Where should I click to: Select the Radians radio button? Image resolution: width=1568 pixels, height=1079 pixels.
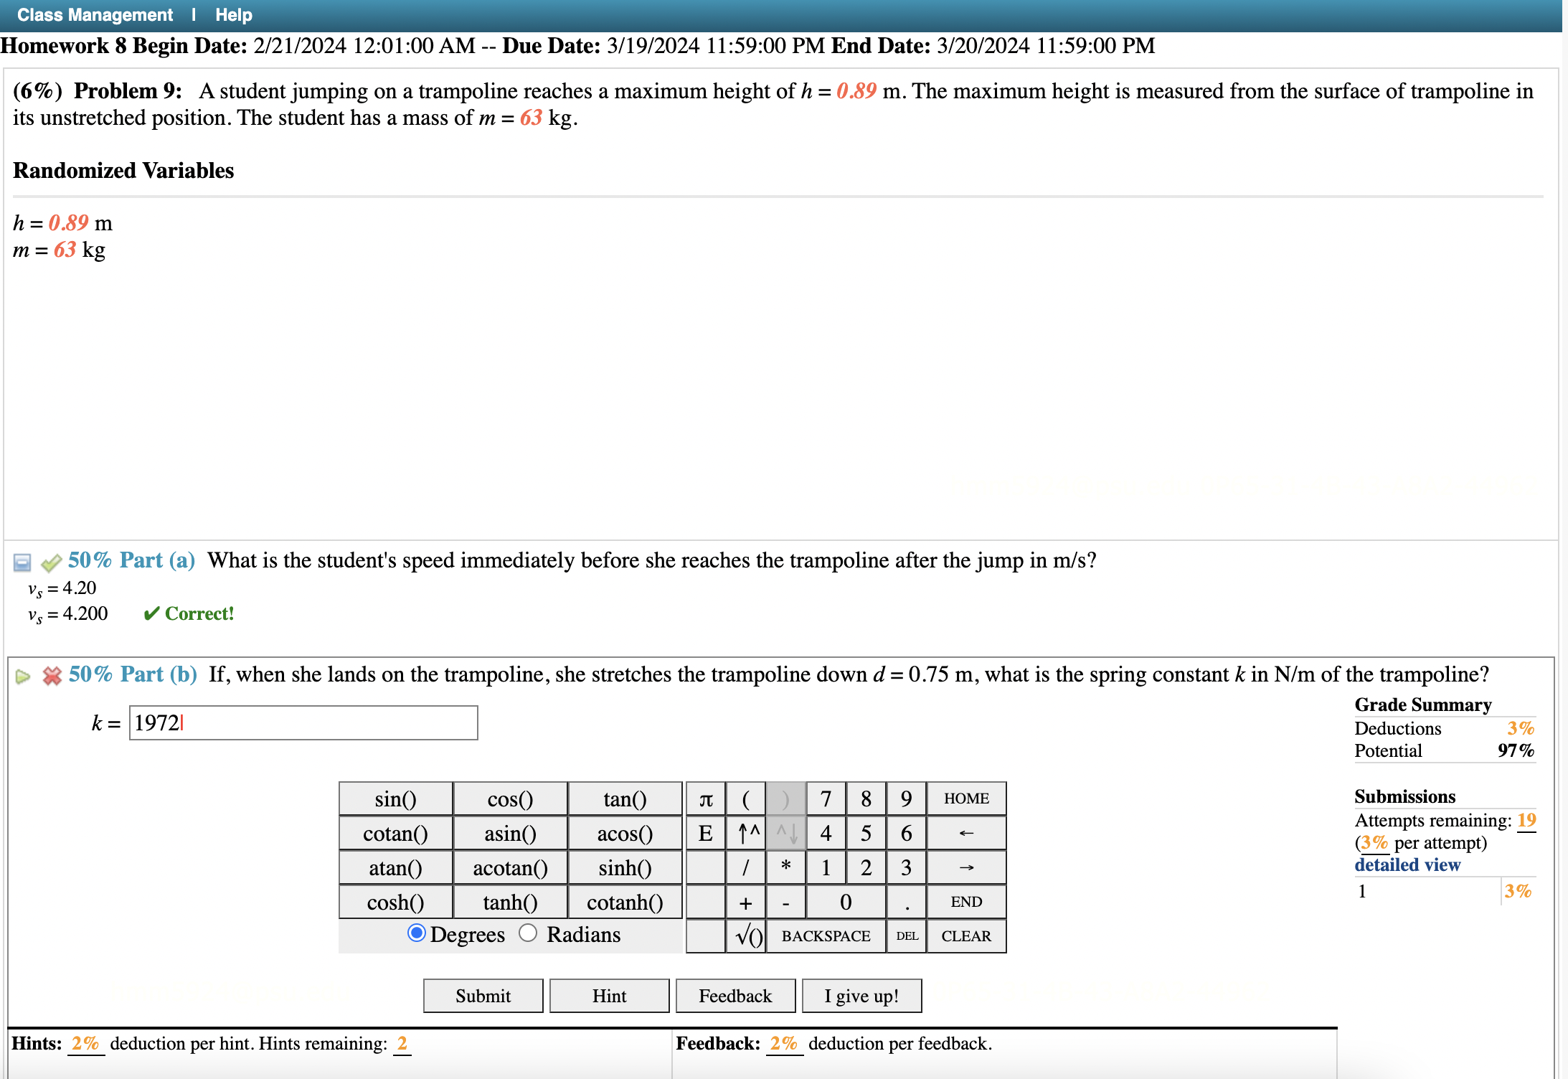tap(529, 934)
